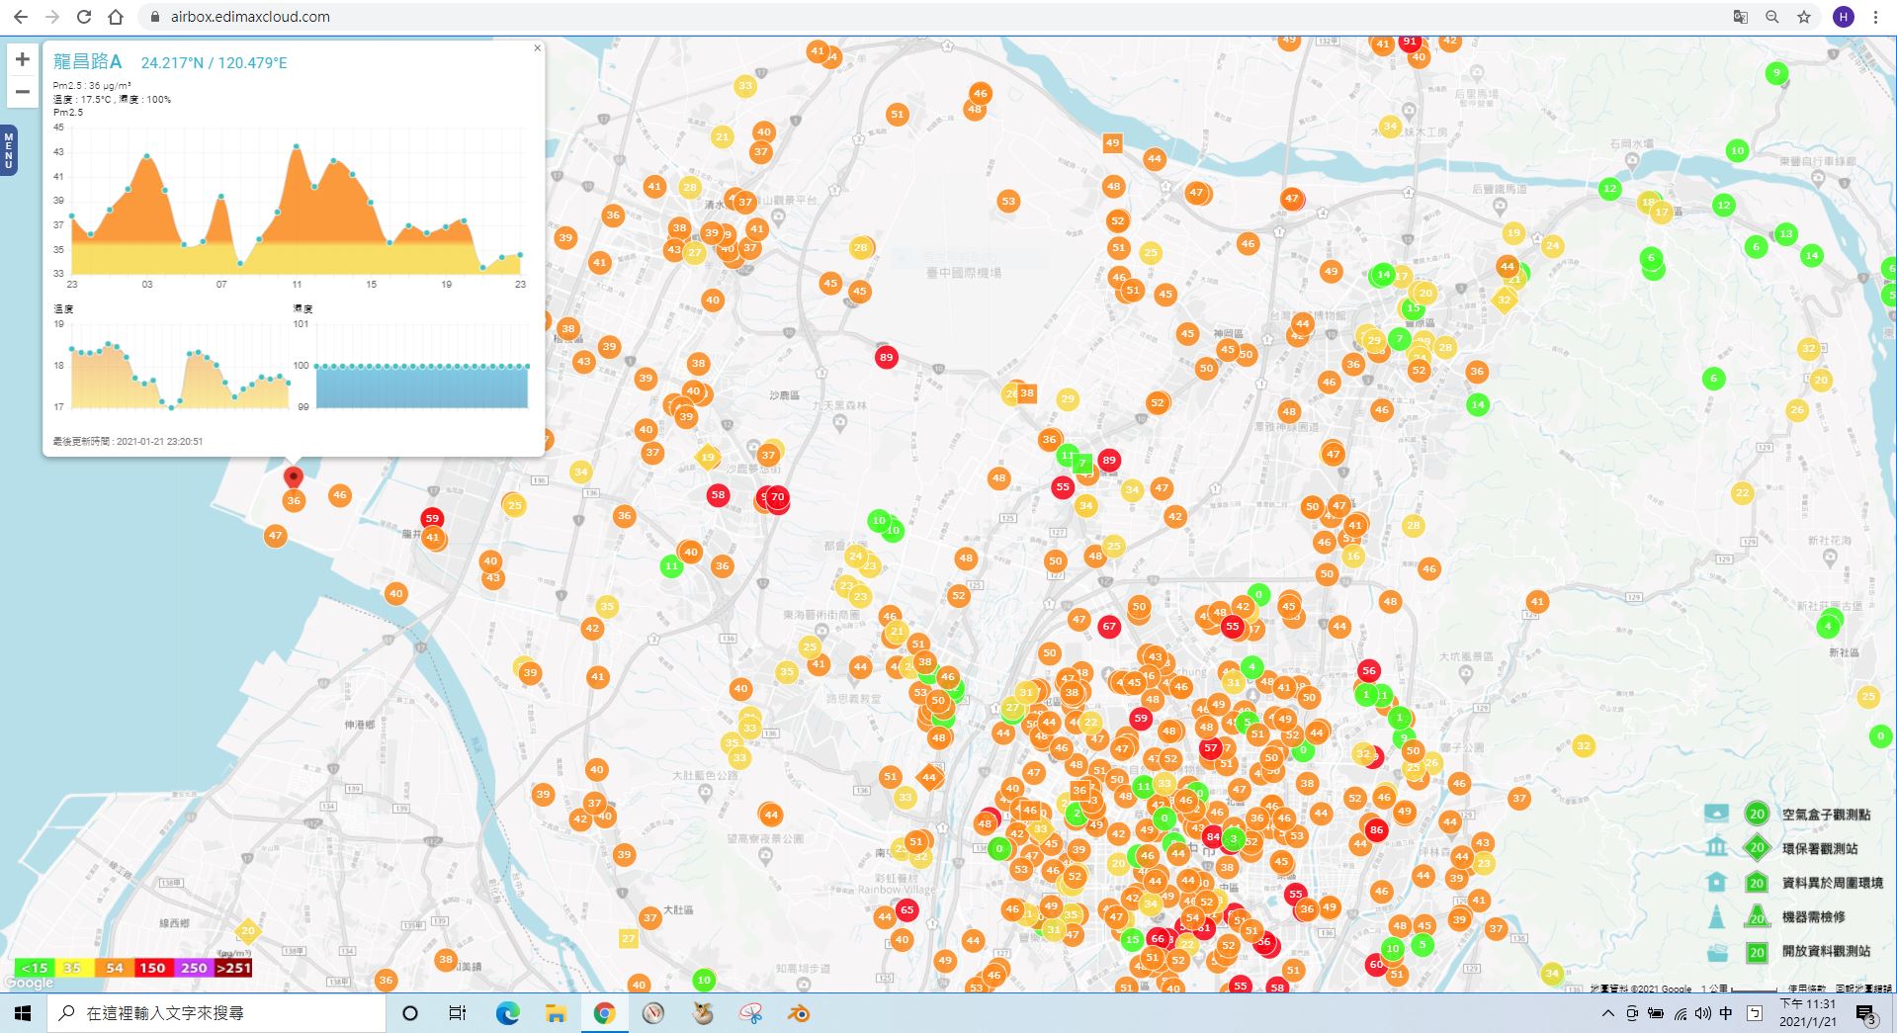This screenshot has width=1897, height=1033.
Task: Open the yellow diamond 32 EPA marker
Action: click(1504, 300)
